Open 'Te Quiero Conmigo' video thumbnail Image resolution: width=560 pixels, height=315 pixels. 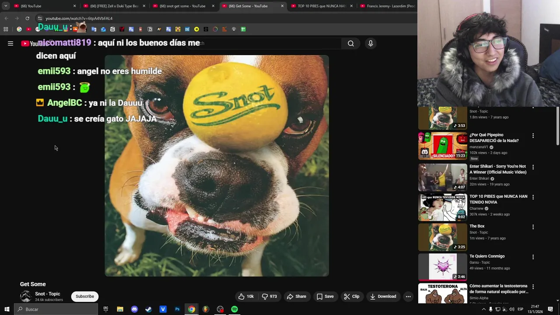pos(443,267)
